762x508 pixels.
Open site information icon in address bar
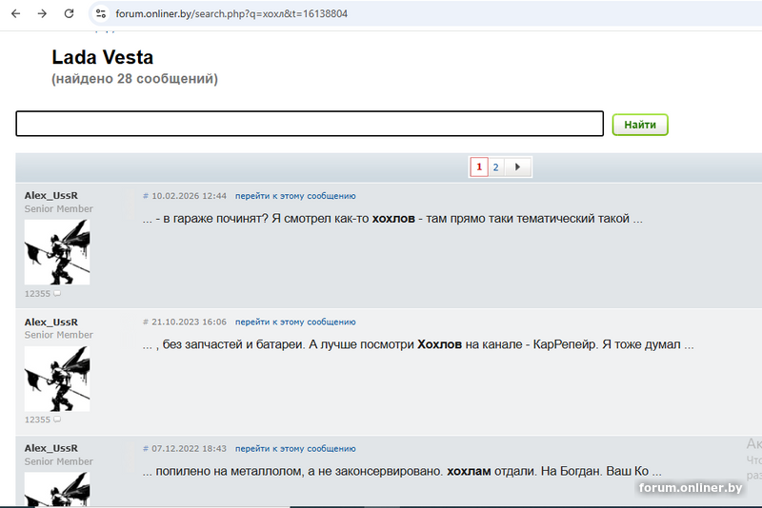point(100,14)
